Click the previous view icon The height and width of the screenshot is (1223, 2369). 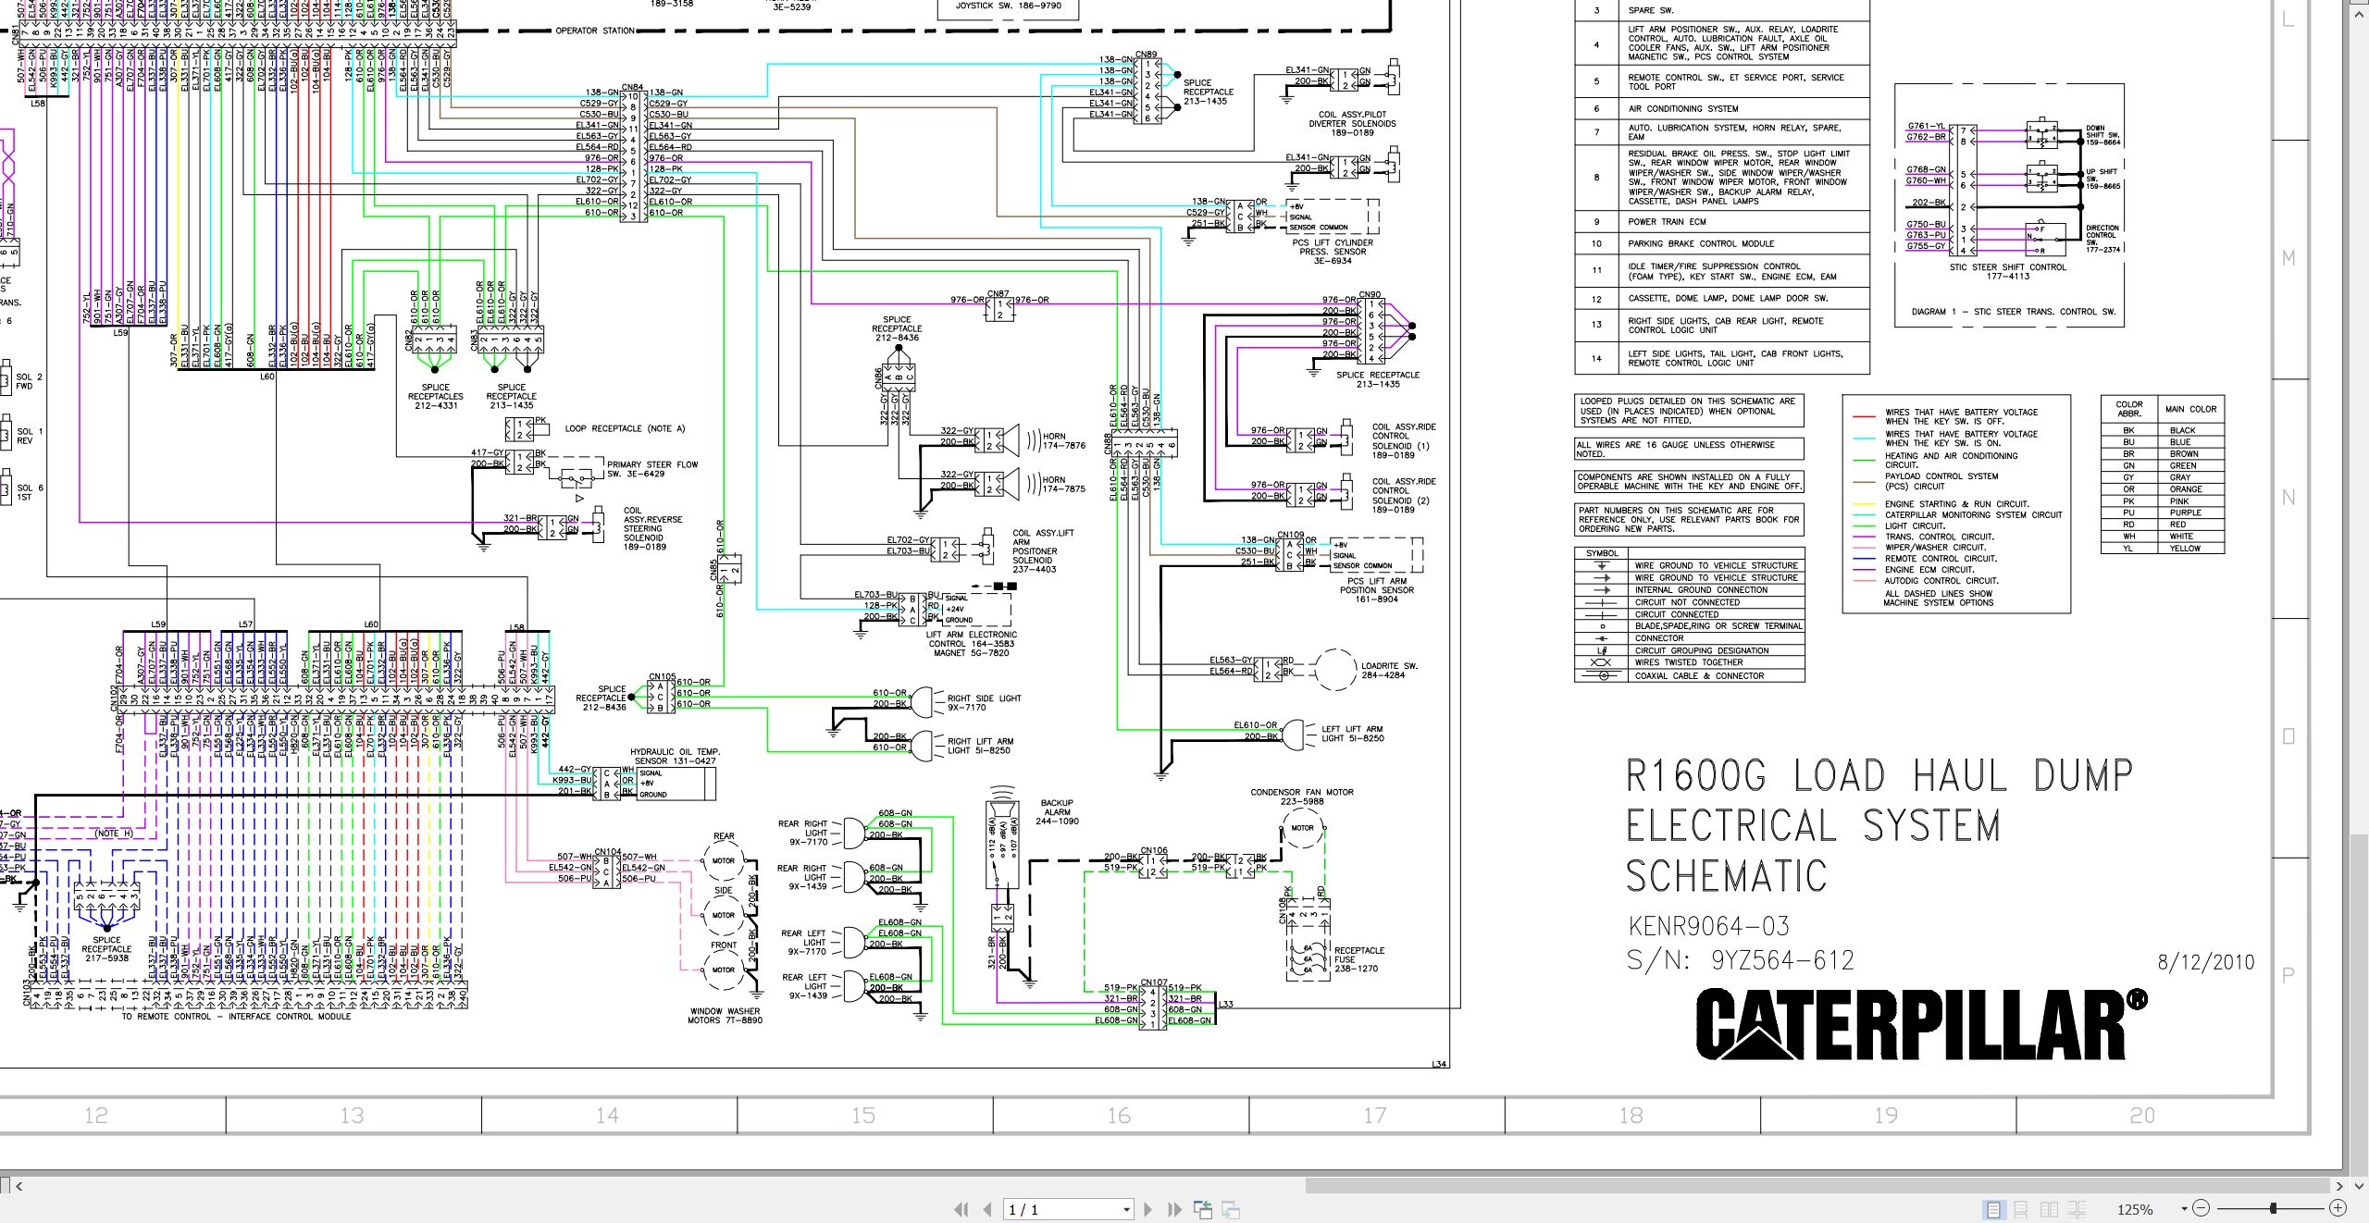point(1203,1209)
